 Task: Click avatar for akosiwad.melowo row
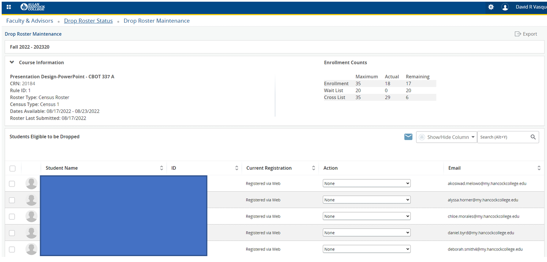click(32, 184)
